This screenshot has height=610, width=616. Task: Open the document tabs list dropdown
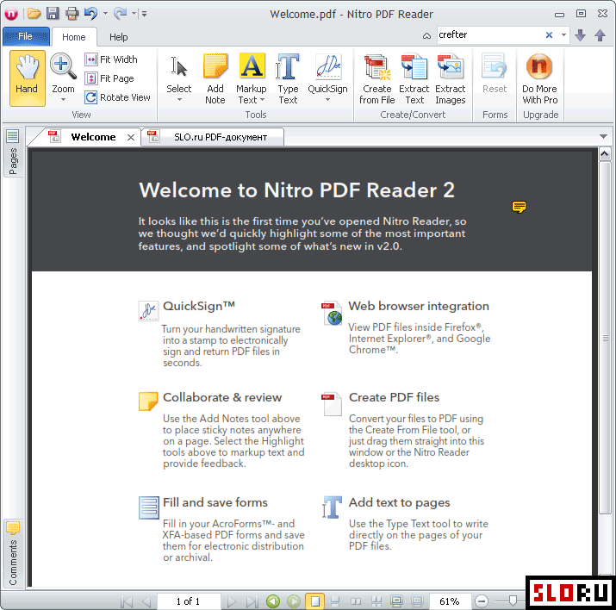pyautogui.click(x=604, y=136)
